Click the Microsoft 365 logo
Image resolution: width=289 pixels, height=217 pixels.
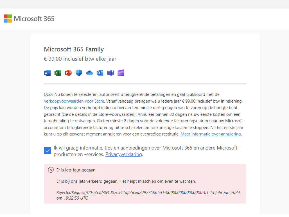coord(29,19)
